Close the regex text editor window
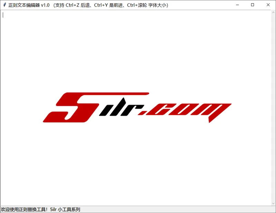 click(268, 5)
